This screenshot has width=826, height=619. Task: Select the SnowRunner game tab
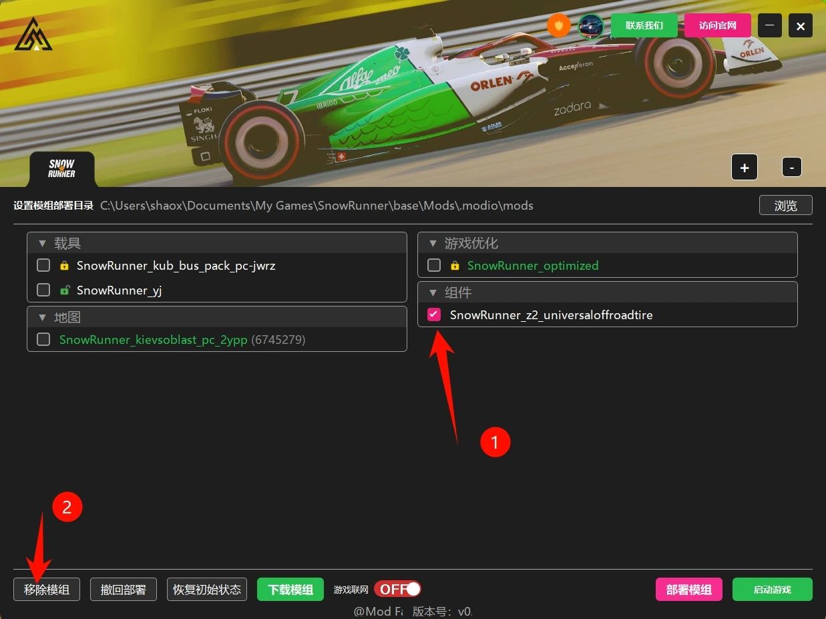(x=61, y=169)
